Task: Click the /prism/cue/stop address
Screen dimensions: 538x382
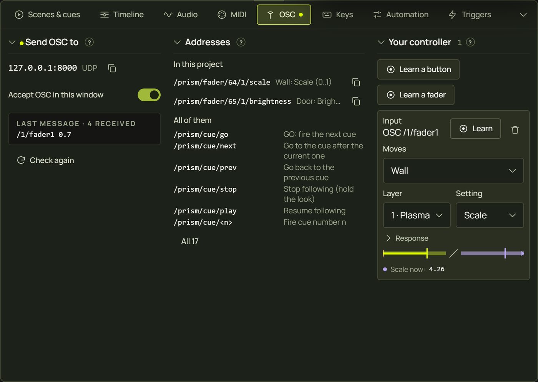Action: (205, 189)
